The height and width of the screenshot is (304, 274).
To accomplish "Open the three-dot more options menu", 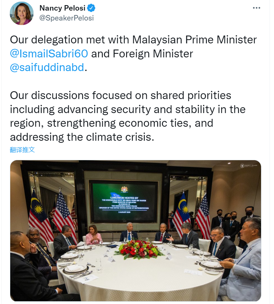I will coord(256,8).
